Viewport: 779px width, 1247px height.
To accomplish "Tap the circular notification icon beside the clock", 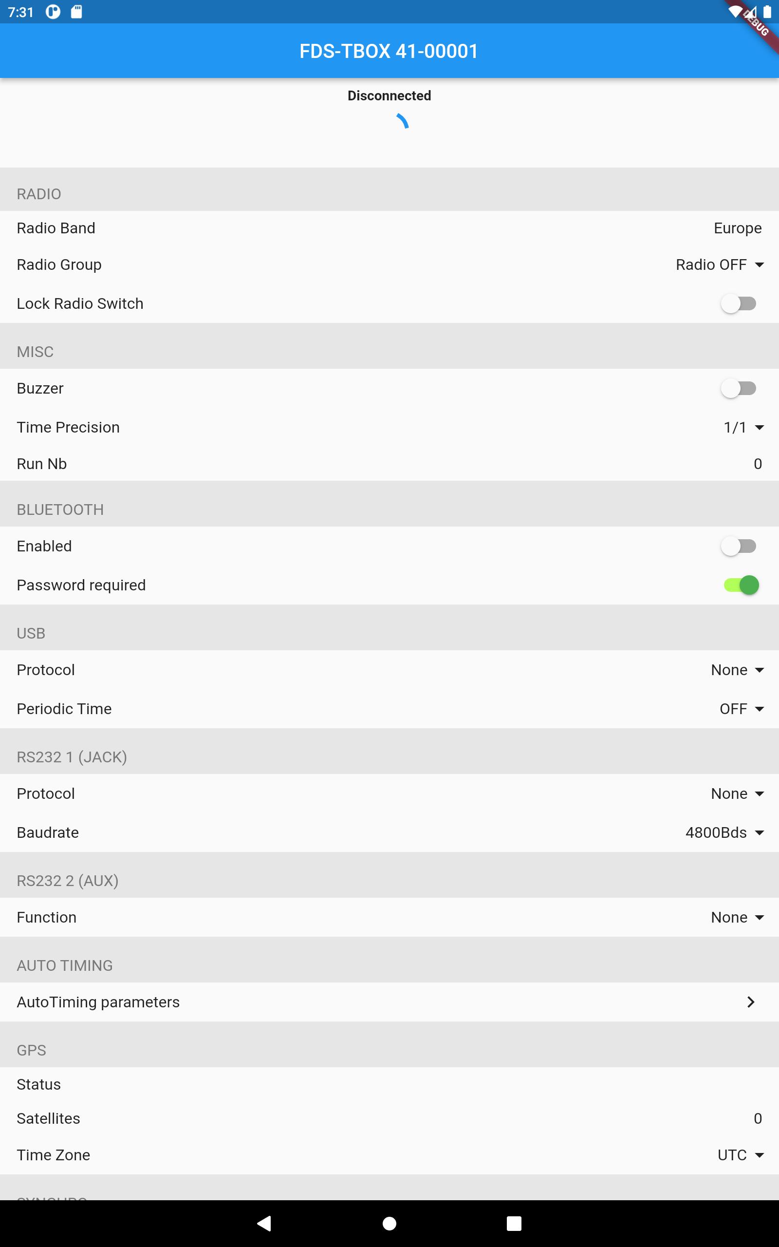I will pos(53,12).
